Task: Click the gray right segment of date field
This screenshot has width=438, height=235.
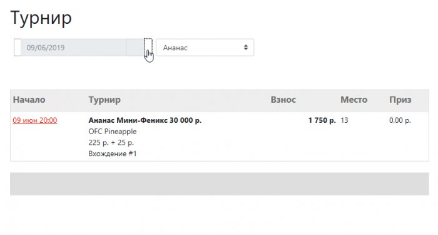Action: click(135, 48)
